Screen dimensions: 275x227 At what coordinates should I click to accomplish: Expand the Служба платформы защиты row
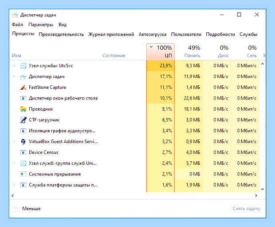tap(14, 185)
